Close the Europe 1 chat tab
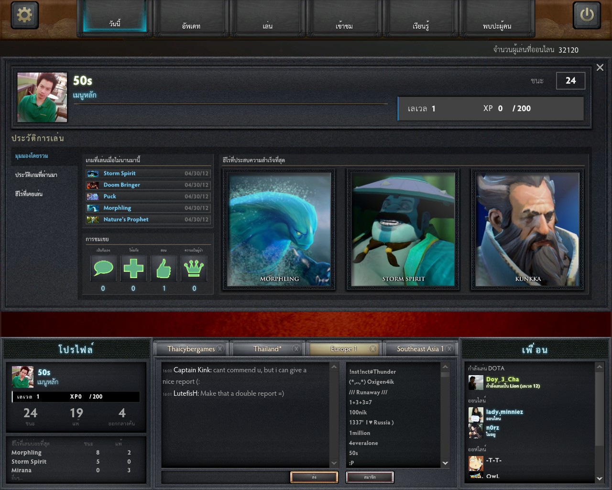The width and height of the screenshot is (612, 490). click(x=373, y=349)
